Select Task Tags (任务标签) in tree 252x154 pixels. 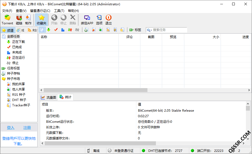pos(13,68)
